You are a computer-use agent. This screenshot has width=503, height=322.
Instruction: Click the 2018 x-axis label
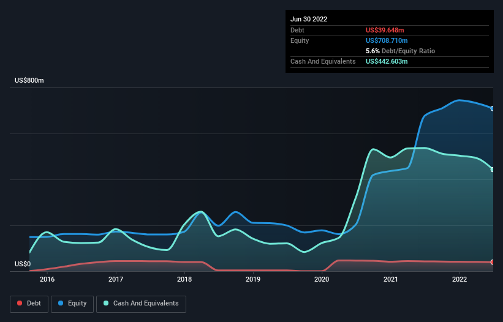click(x=184, y=279)
